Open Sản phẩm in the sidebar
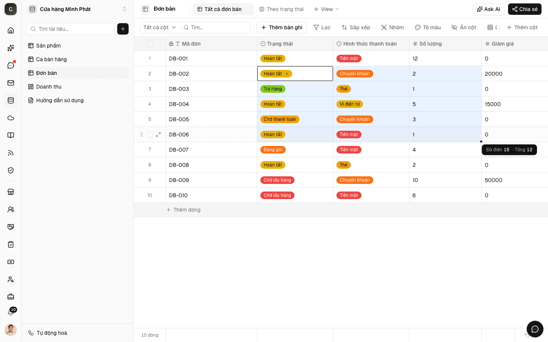 point(78,46)
